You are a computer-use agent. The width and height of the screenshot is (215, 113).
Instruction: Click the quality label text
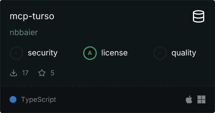click(184, 53)
